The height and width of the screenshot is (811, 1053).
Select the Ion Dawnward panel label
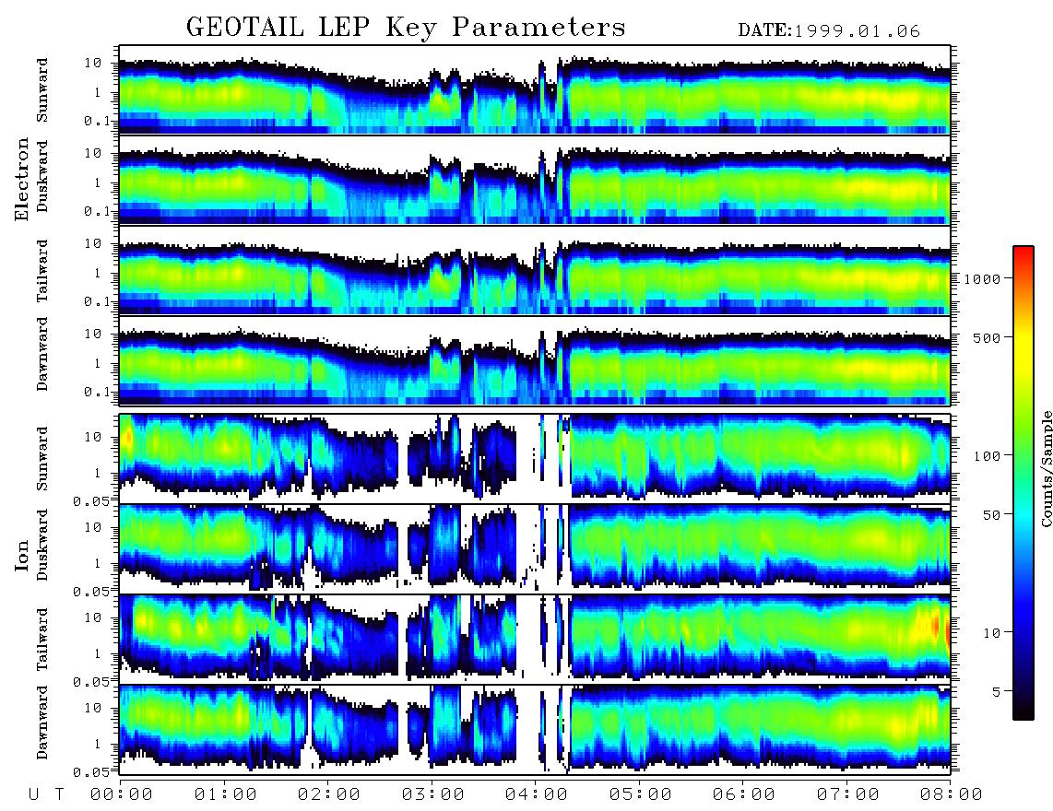point(42,722)
